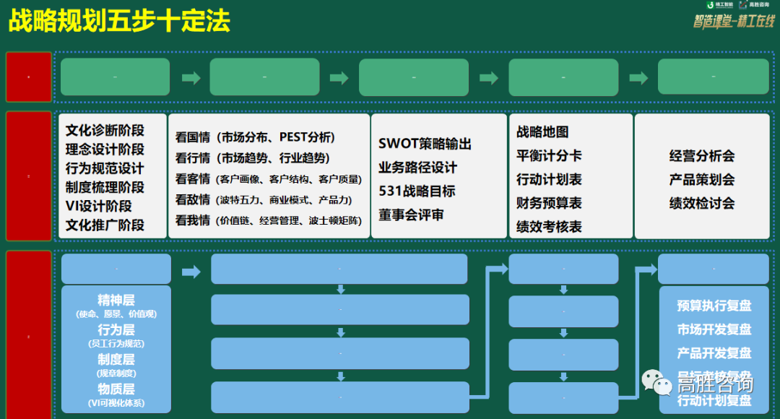Select 预算执行复盘 in the blue panel
The width and height of the screenshot is (780, 419).
(x=714, y=306)
